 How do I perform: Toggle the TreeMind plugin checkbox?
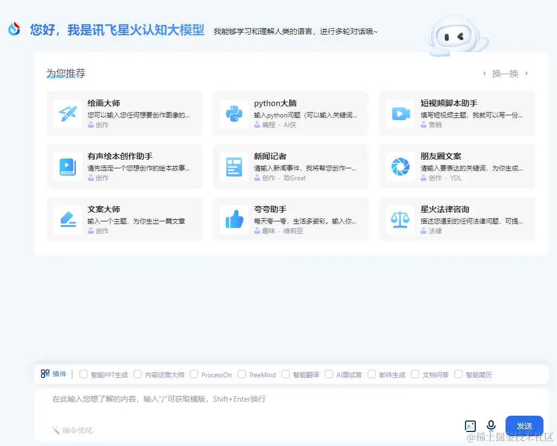pyautogui.click(x=242, y=375)
